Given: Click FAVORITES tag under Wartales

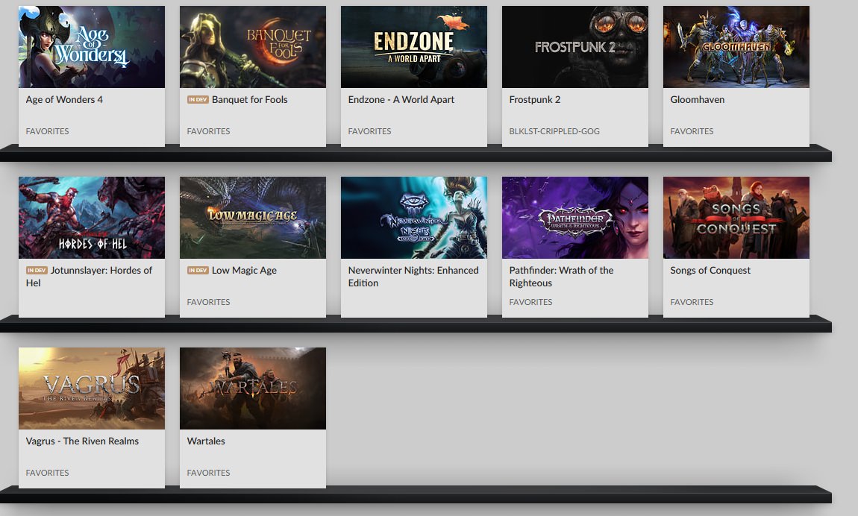Looking at the screenshot, I should coord(208,472).
